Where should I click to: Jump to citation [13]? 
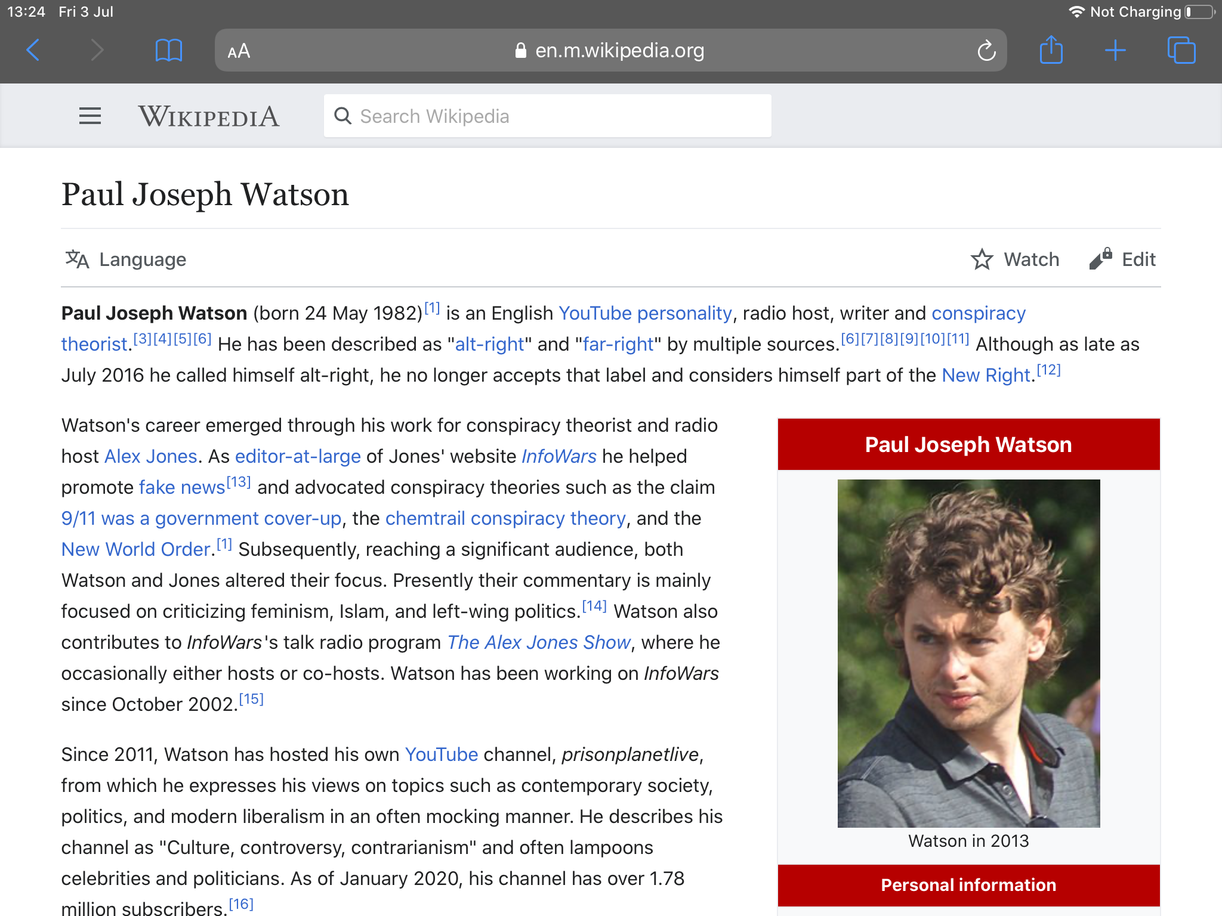click(x=239, y=482)
